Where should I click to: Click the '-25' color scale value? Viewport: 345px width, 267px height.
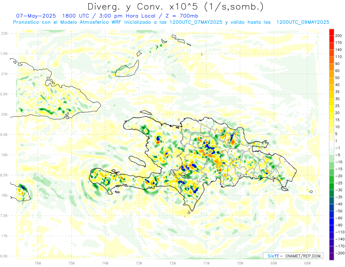[x=339, y=183]
